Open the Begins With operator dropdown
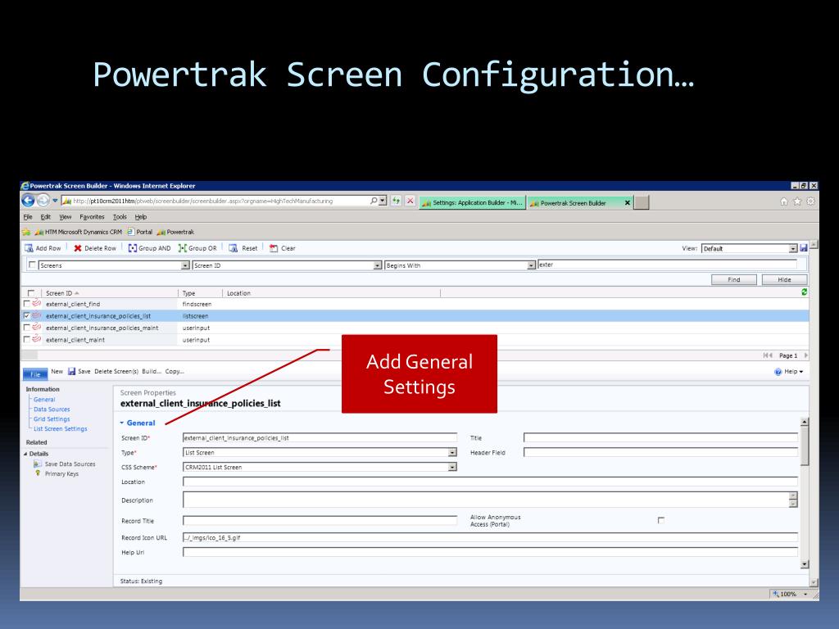The height and width of the screenshot is (629, 839). tap(531, 265)
